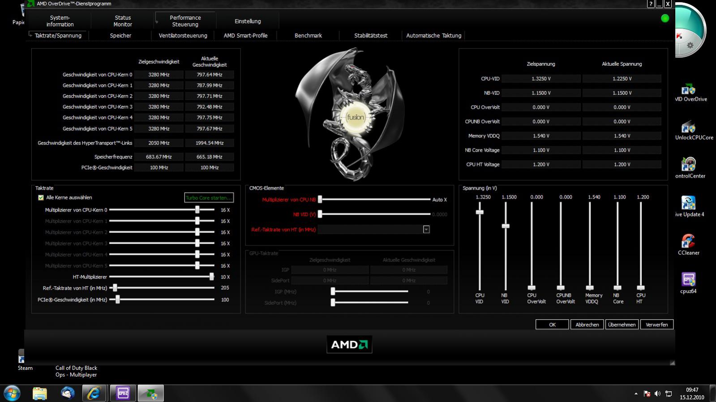716x402 pixels.
Task: Click the red NB VID (V) slider handle
Action: pos(320,214)
